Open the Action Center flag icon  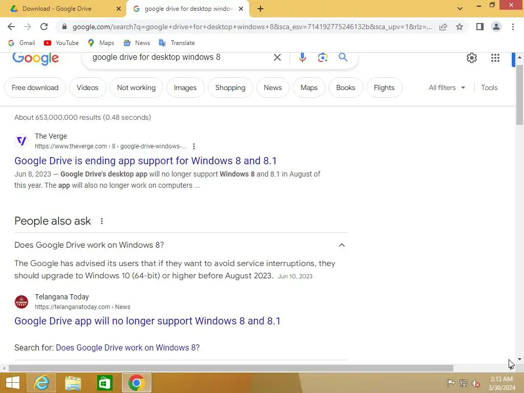[x=451, y=383]
